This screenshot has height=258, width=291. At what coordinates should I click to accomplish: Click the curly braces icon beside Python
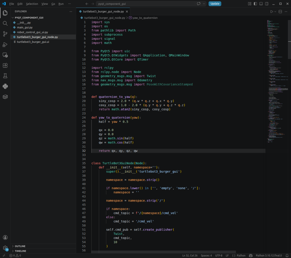click(234, 256)
